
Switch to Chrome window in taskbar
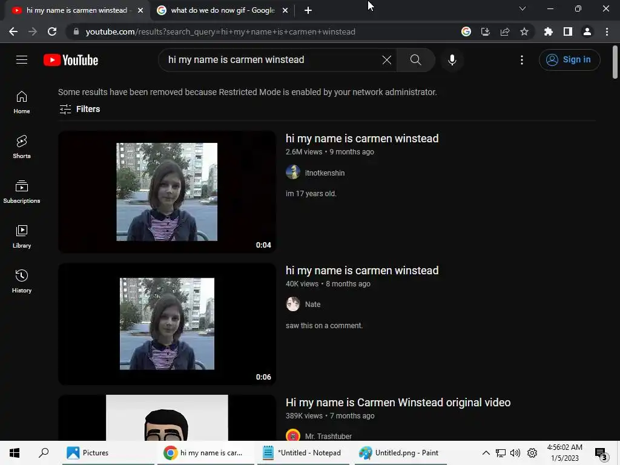coord(206,453)
